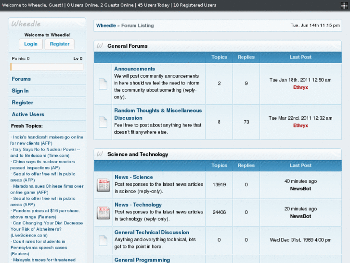Open Can Changing Your Diet Decrease topic
The height and width of the screenshot is (263, 350).
tap(47, 229)
